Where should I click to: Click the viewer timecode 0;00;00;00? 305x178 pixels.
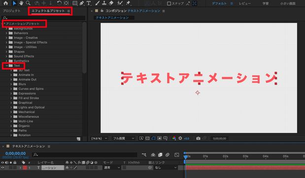coord(219,139)
